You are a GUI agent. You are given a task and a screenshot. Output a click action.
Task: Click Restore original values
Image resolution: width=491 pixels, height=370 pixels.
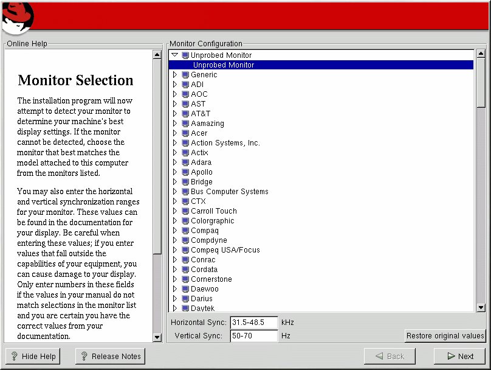pos(445,336)
